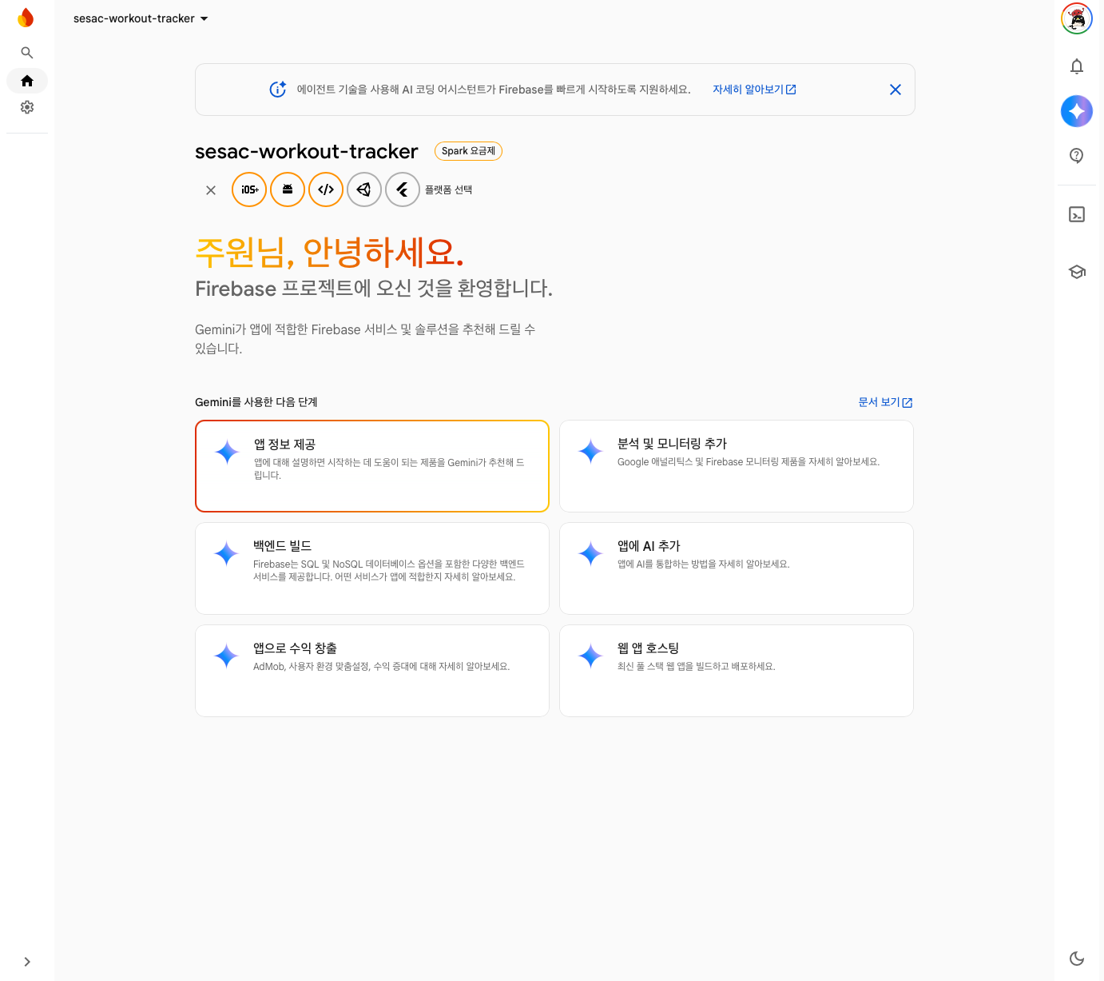Collapse the platform selection row

coord(211,190)
